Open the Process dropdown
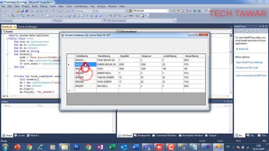The image size is (269, 151). click(51, 21)
